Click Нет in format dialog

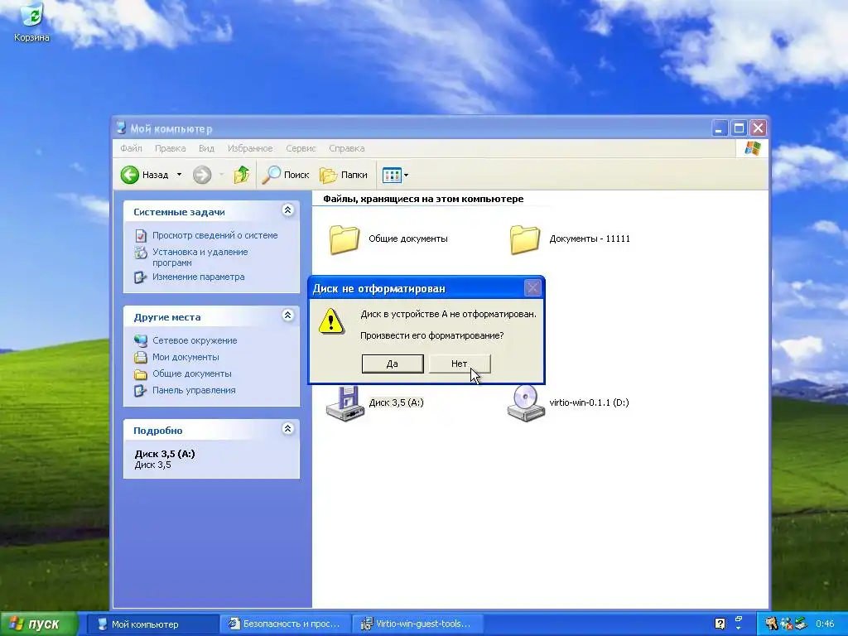point(460,364)
